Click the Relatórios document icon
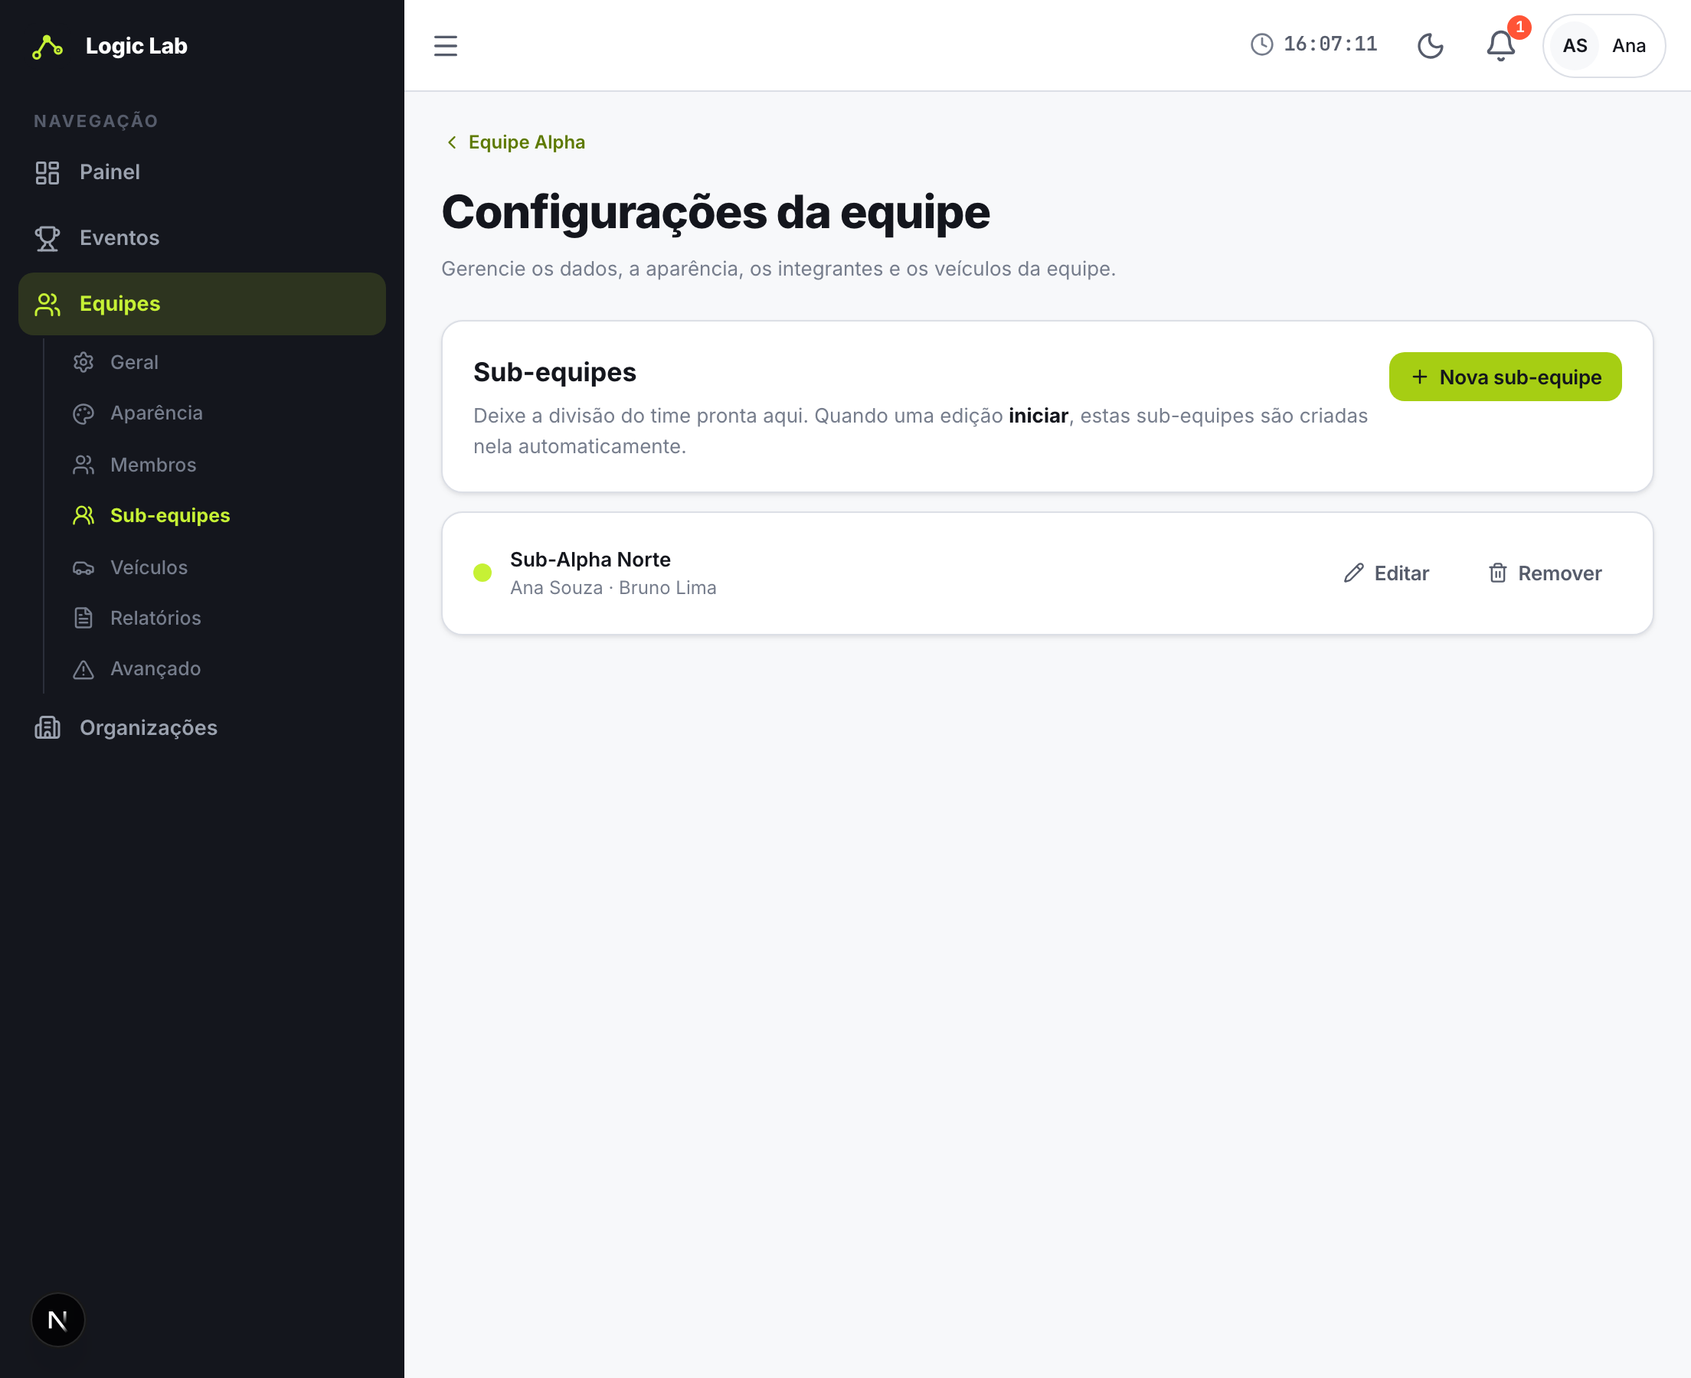1691x1378 pixels. point(83,619)
